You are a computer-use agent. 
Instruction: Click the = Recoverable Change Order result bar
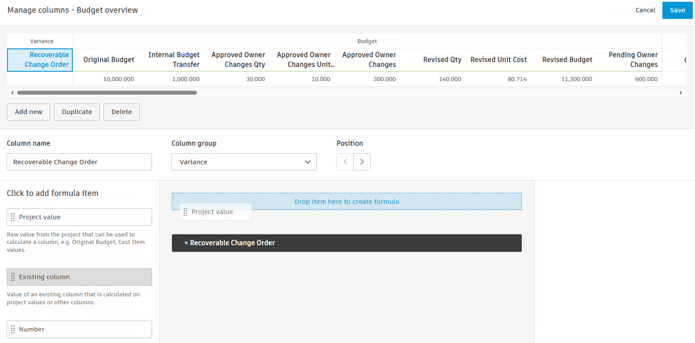[x=347, y=243]
